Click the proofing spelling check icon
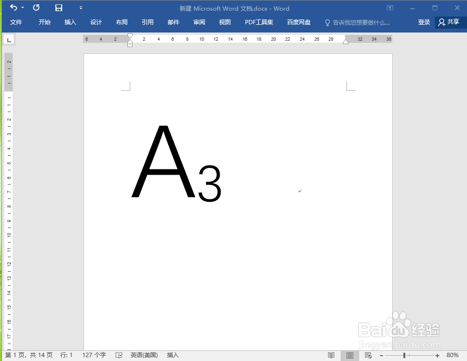The width and height of the screenshot is (467, 361). (x=119, y=355)
